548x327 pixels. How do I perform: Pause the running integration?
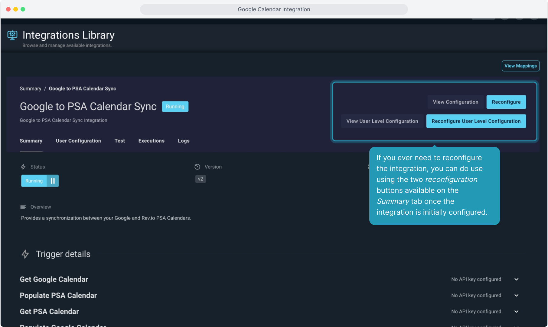coord(53,181)
